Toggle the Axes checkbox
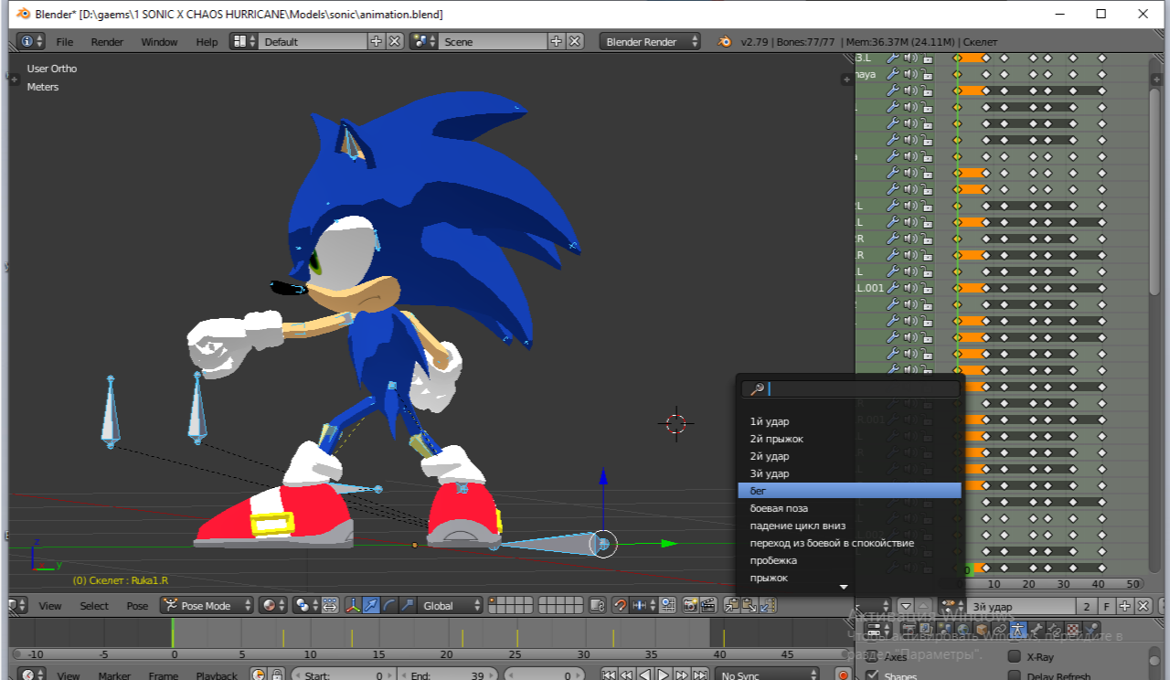Image resolution: width=1170 pixels, height=680 pixels. (x=871, y=657)
